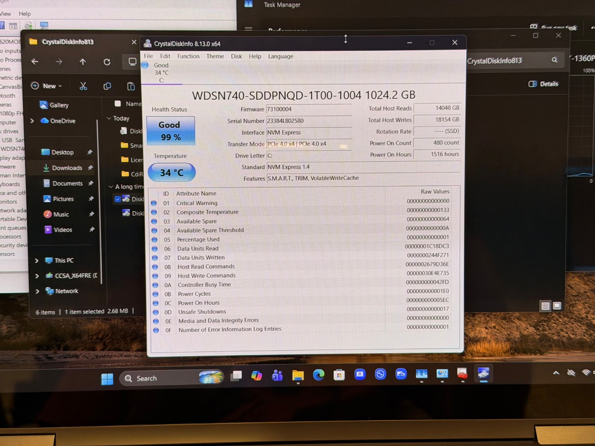
Task: Click the Firmware value field 73100004
Action: (309, 109)
